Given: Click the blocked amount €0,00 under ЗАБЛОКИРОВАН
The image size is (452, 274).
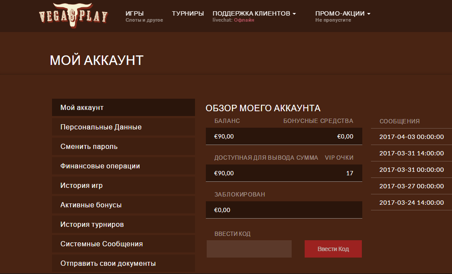Looking at the screenshot, I should click(x=222, y=210).
